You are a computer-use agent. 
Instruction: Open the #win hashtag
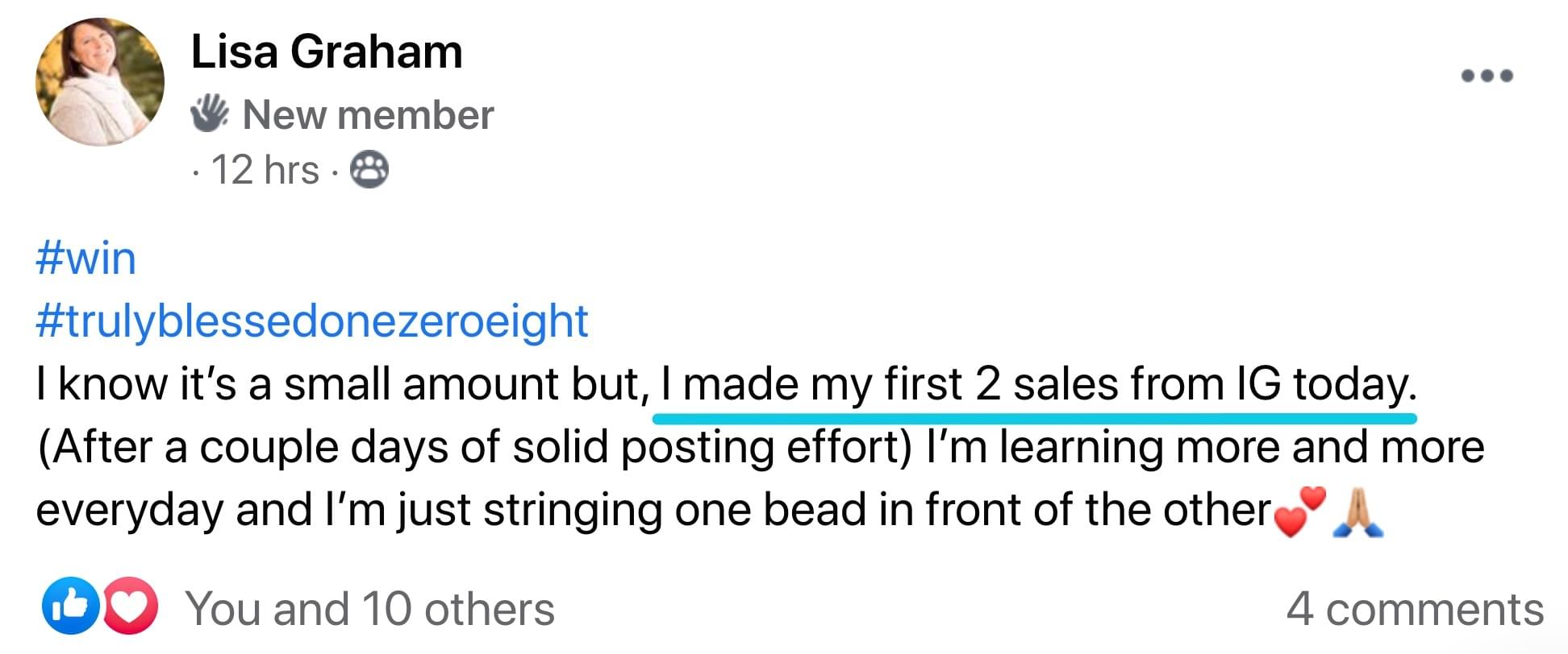click(x=86, y=259)
